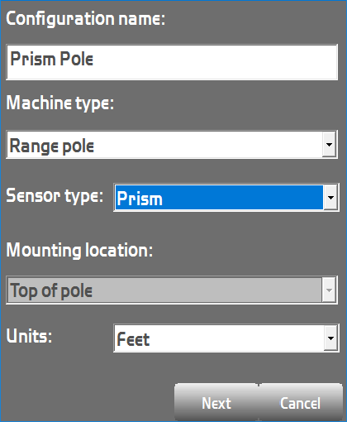The width and height of the screenshot is (347, 422).
Task: Place cursor after Prism Pole text
Action: point(95,59)
